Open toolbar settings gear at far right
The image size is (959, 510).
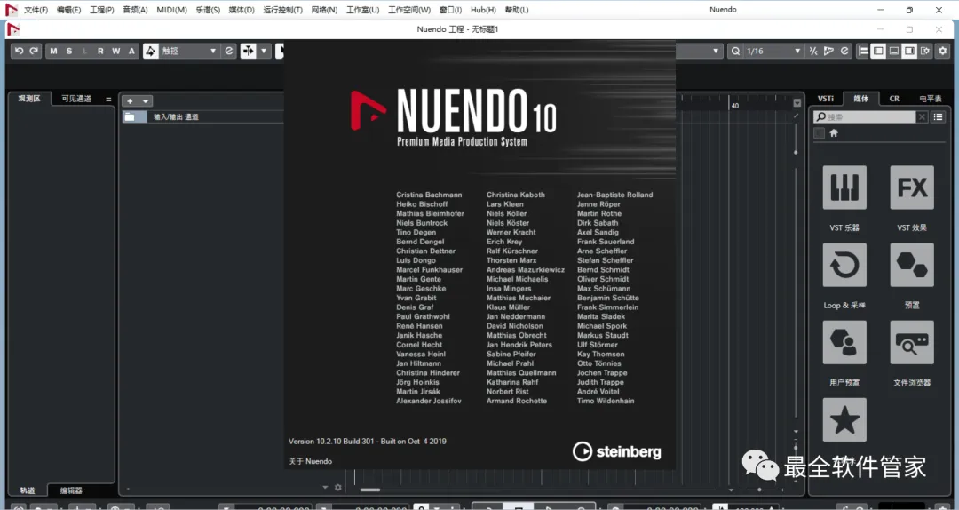click(943, 51)
